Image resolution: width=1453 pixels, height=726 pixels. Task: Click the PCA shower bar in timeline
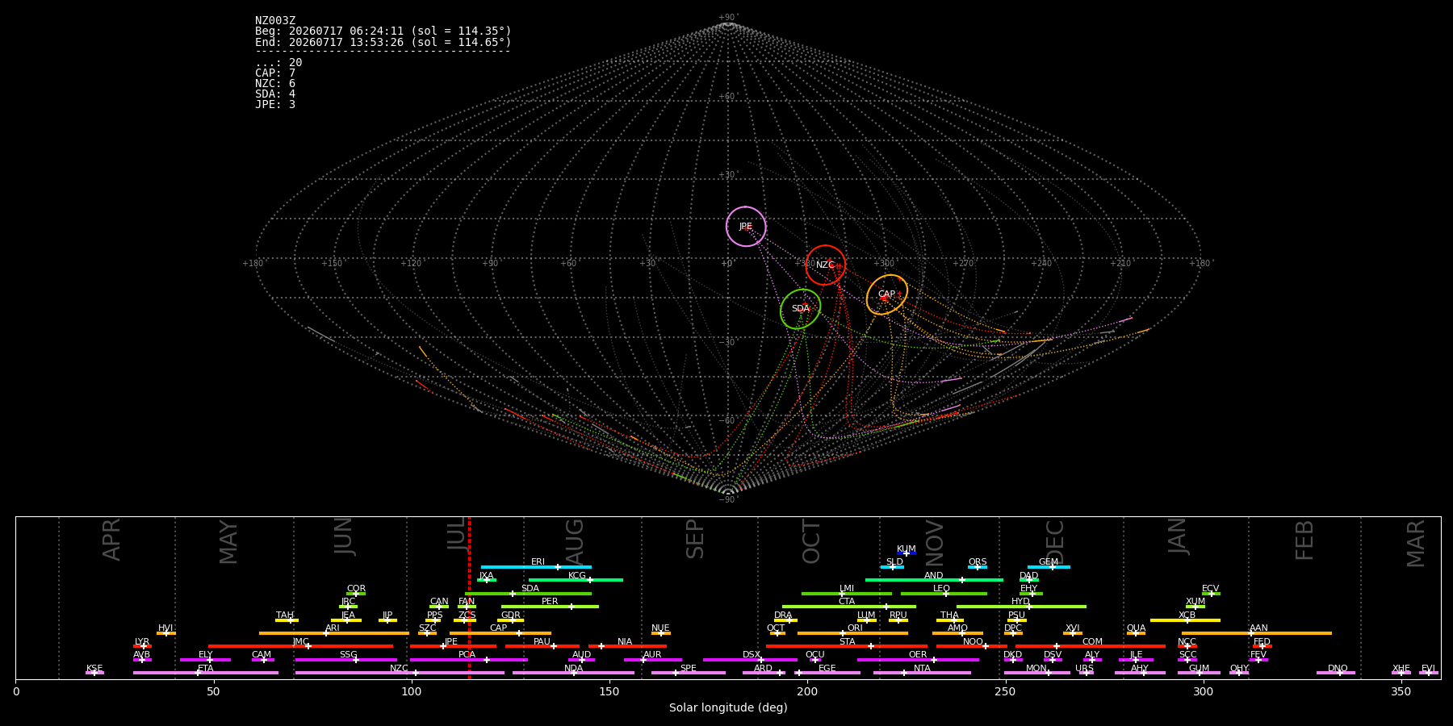click(x=468, y=660)
